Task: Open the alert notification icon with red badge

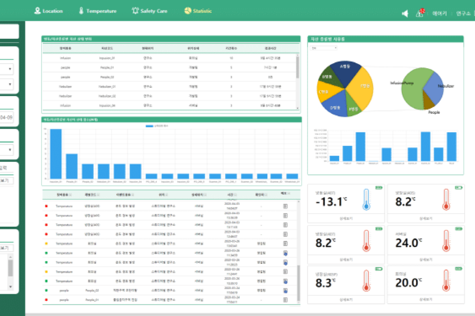Action: (x=420, y=13)
